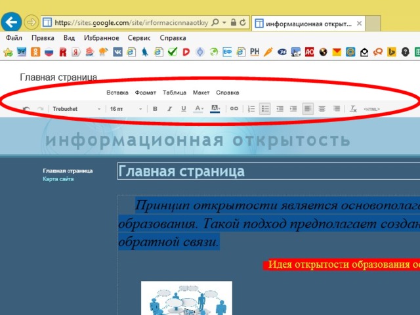The width and height of the screenshot is (420, 315).
Task: Open the Trebuchet font dropdown
Action: coord(77,109)
